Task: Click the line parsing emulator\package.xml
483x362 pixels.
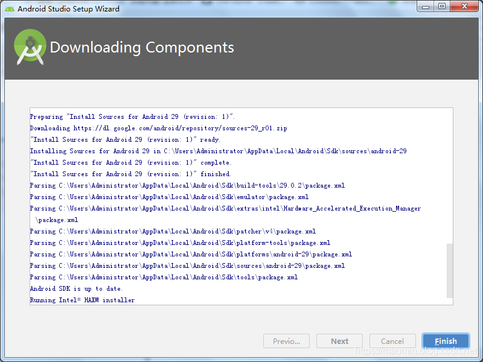Action: [169, 197]
